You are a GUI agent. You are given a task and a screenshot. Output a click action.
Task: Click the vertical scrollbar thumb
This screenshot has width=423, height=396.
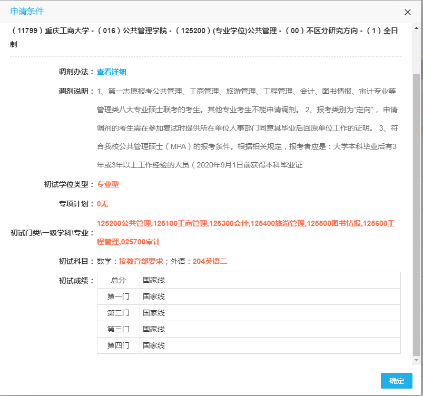click(416, 215)
